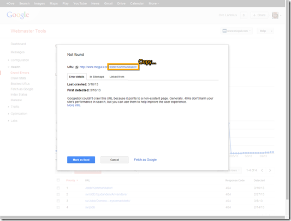
Task: Expand the Traffic section in the sidebar
Action: point(9,107)
